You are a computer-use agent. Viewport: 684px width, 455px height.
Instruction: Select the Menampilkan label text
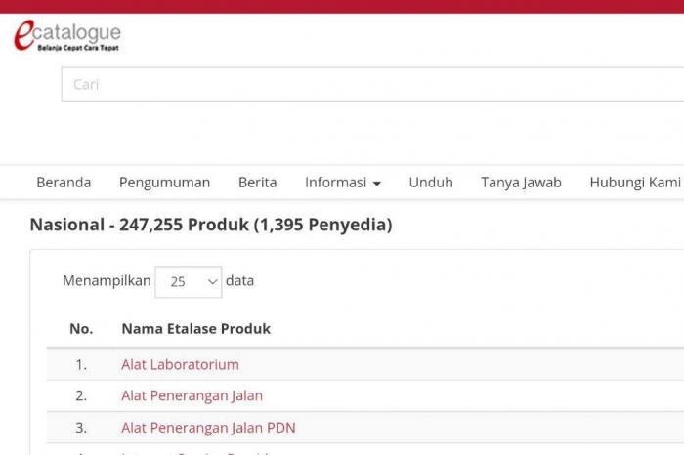click(x=107, y=281)
